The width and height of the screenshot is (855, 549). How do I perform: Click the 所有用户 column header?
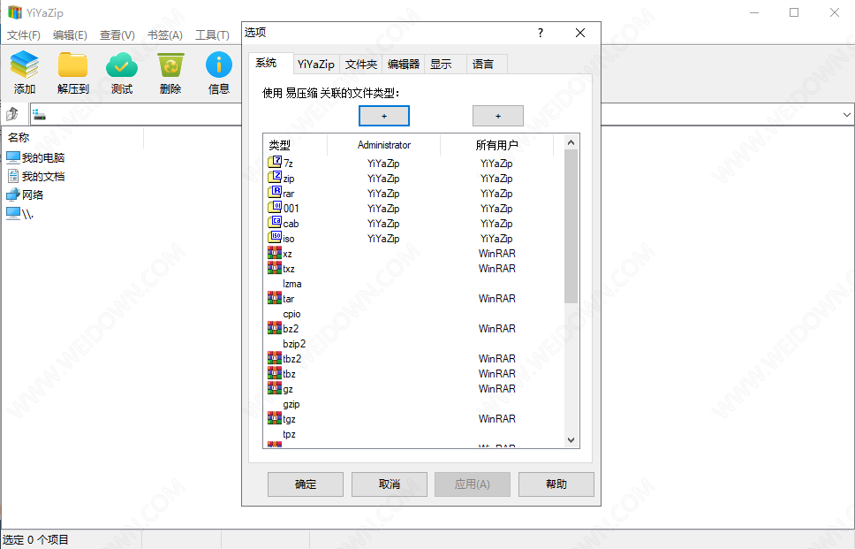pyautogui.click(x=496, y=145)
